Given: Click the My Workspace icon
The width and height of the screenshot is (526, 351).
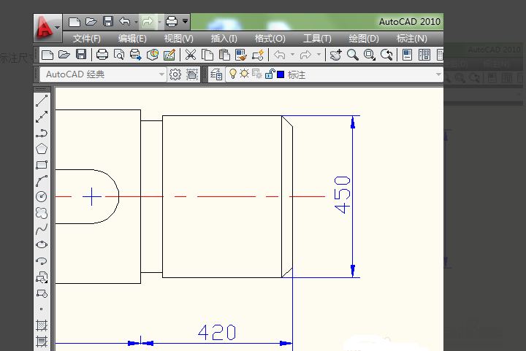Looking at the screenshot, I should (192, 74).
